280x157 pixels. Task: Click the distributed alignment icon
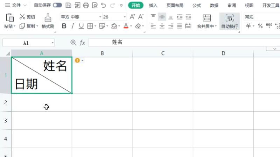[x=188, y=26]
